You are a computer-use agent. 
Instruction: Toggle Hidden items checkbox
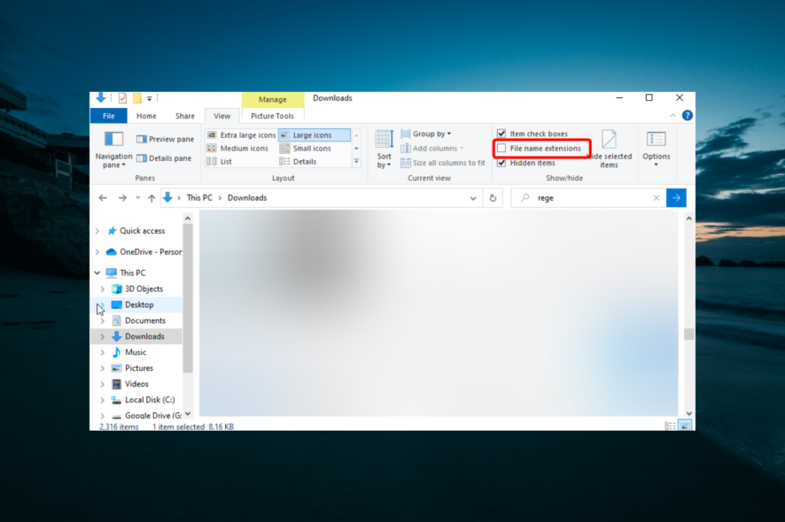[501, 163]
